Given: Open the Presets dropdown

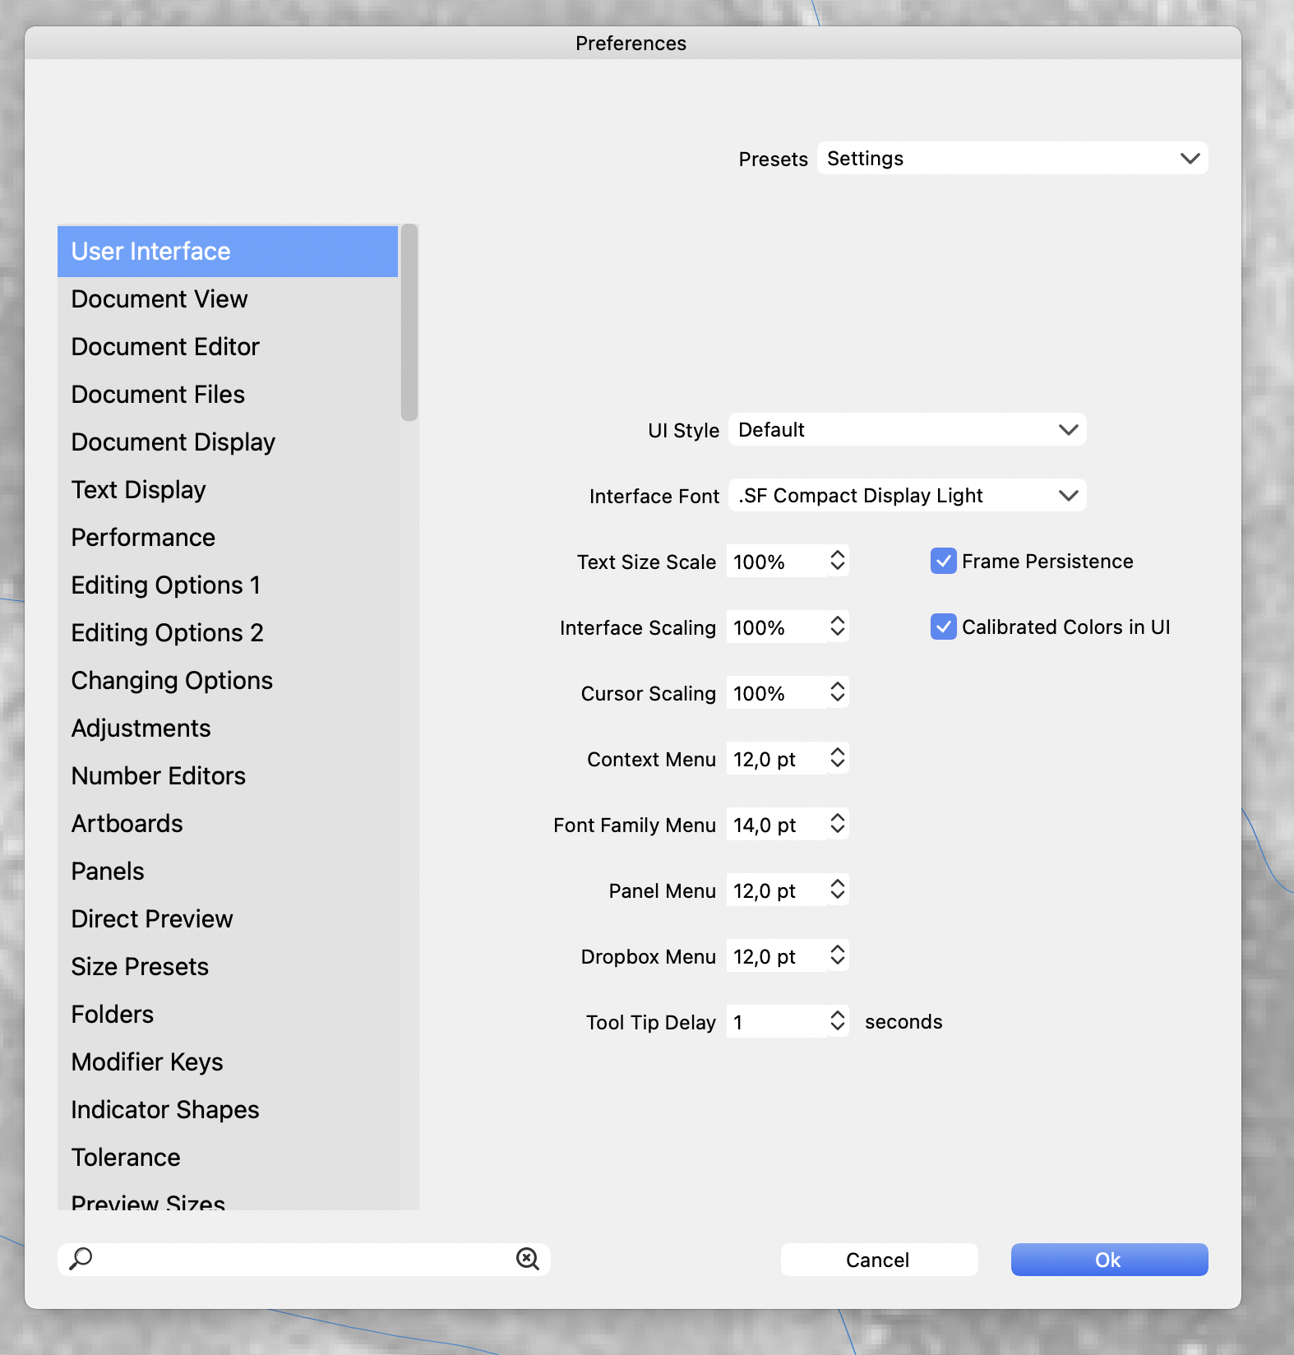Looking at the screenshot, I should coord(1012,159).
